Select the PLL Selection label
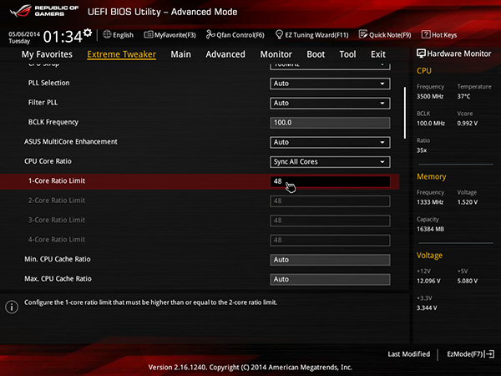Screen dimensions: 501x376 [49, 83]
